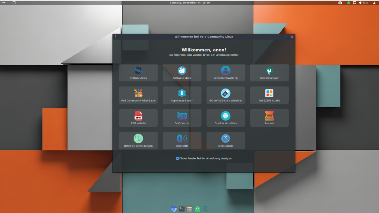Open the System Utility tool
The image size is (379, 213).
[x=138, y=72]
